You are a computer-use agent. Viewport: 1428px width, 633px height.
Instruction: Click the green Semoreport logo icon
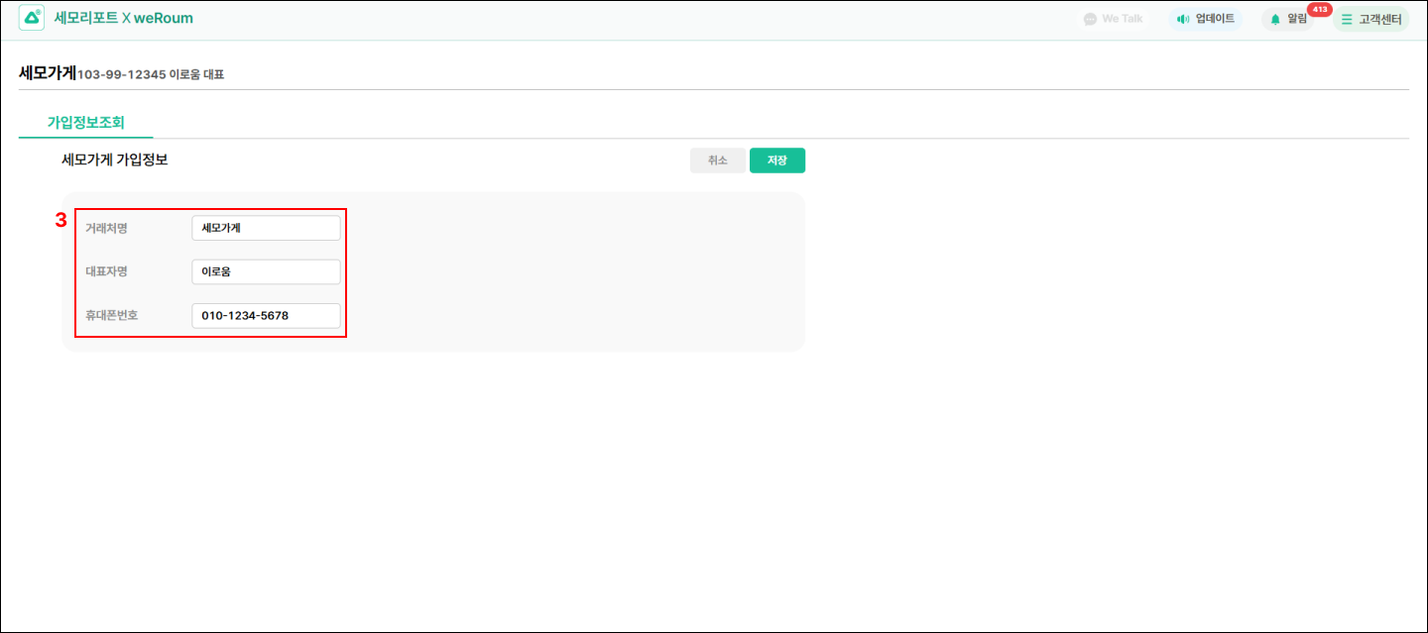click(x=32, y=18)
